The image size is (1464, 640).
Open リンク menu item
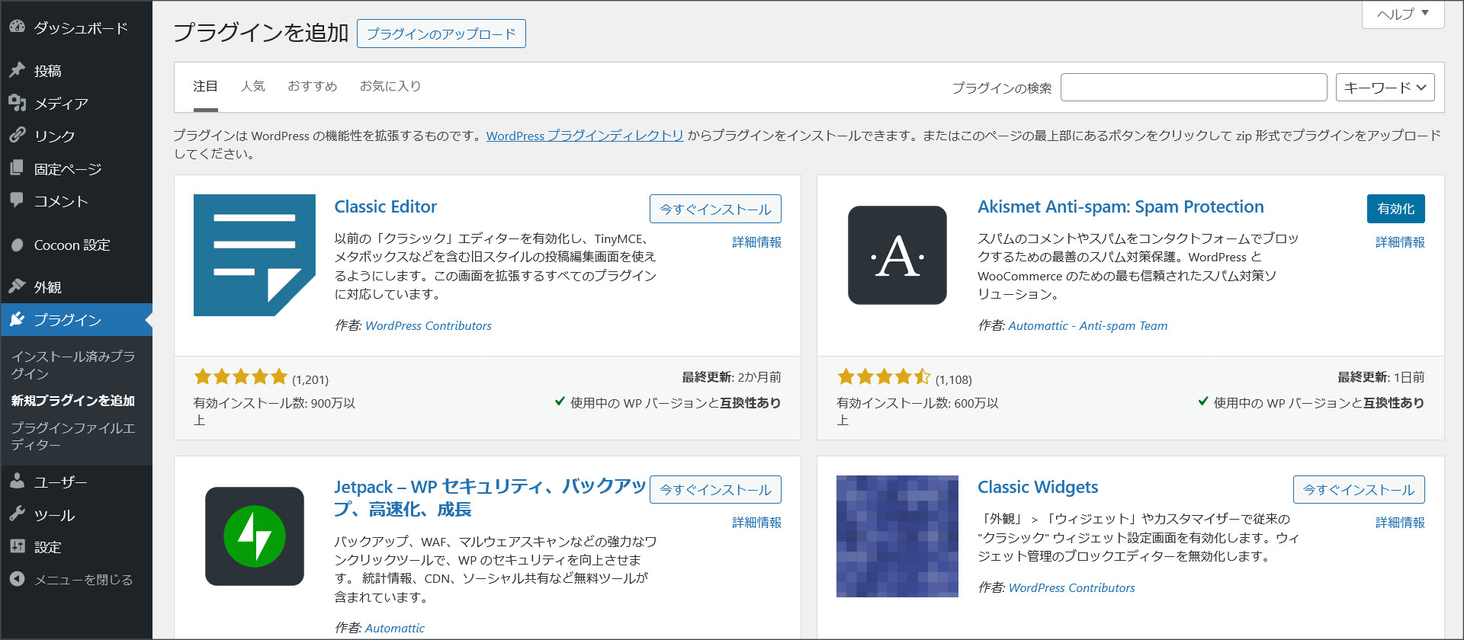click(54, 136)
